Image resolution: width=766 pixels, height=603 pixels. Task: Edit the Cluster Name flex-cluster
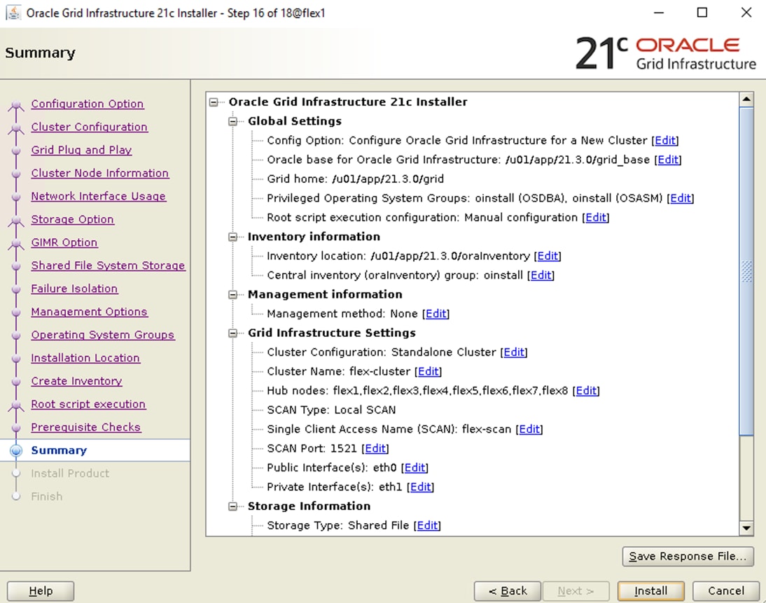428,372
